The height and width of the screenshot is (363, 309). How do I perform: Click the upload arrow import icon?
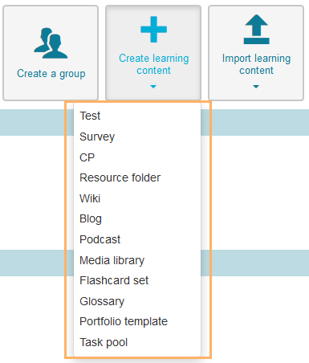(256, 30)
